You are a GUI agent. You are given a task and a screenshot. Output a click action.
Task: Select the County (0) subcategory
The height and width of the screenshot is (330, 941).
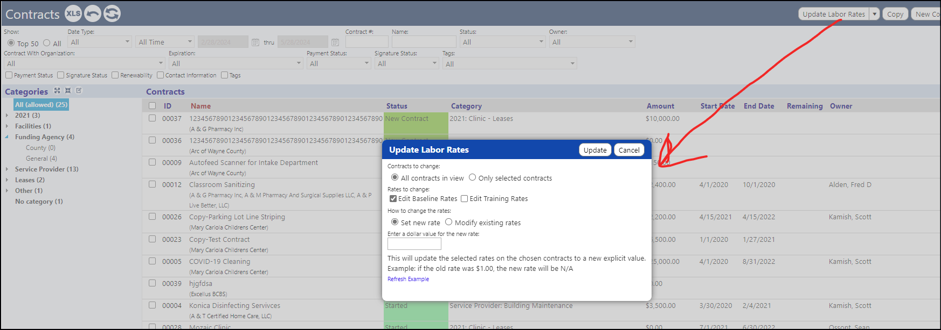tap(40, 148)
